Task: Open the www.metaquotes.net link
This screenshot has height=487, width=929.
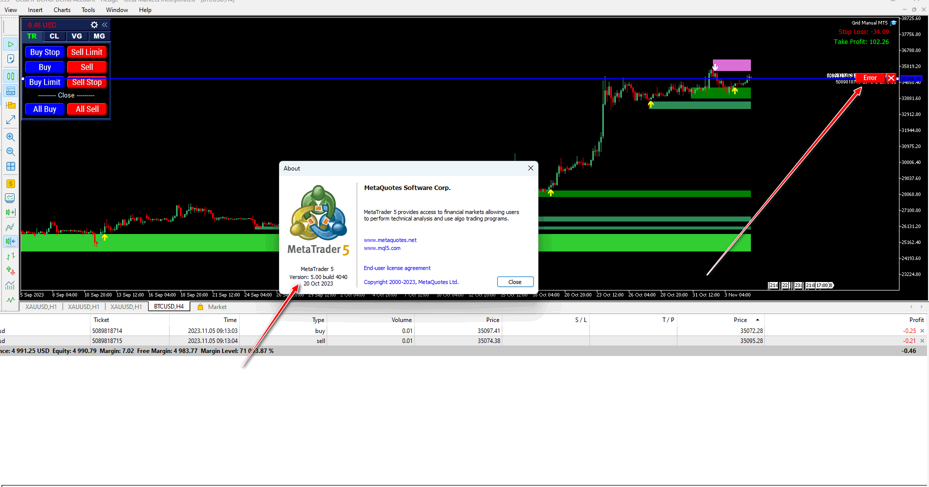Action: 390,240
